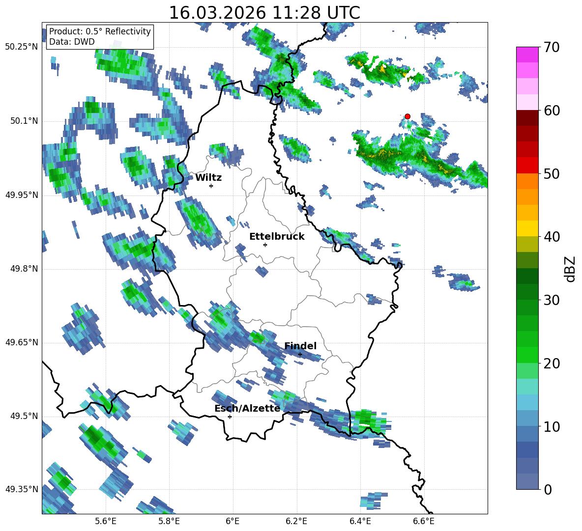Click the Wiltz cross marker
582x531 pixels.
click(x=211, y=186)
